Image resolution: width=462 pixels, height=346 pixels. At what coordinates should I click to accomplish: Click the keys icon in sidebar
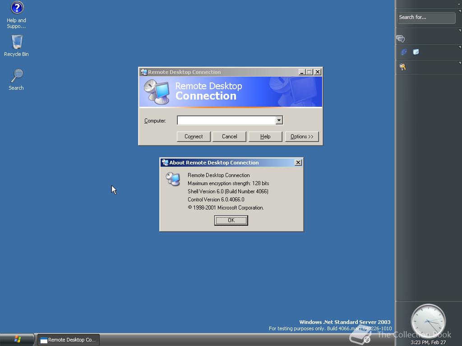pyautogui.click(x=403, y=67)
